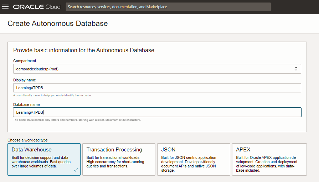The height and width of the screenshot is (182, 319).
Task: Click the Data Warehouse checkmark icon
Action: tap(76, 170)
